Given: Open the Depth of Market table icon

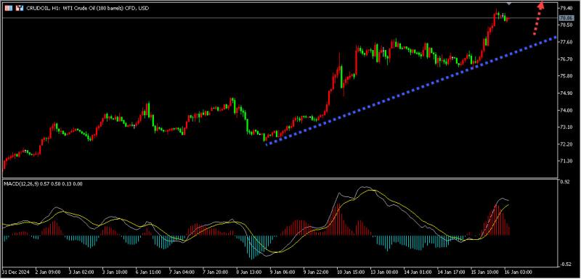Looking at the screenshot, I should tap(8, 8).
